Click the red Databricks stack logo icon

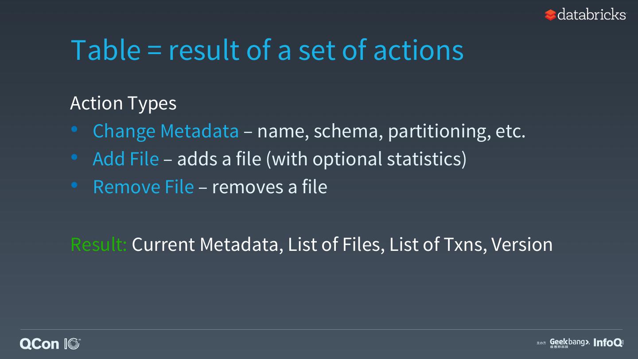tap(550, 15)
